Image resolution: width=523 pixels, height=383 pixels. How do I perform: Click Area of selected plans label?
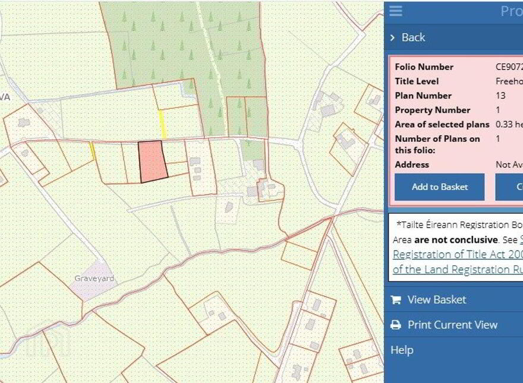coord(442,124)
